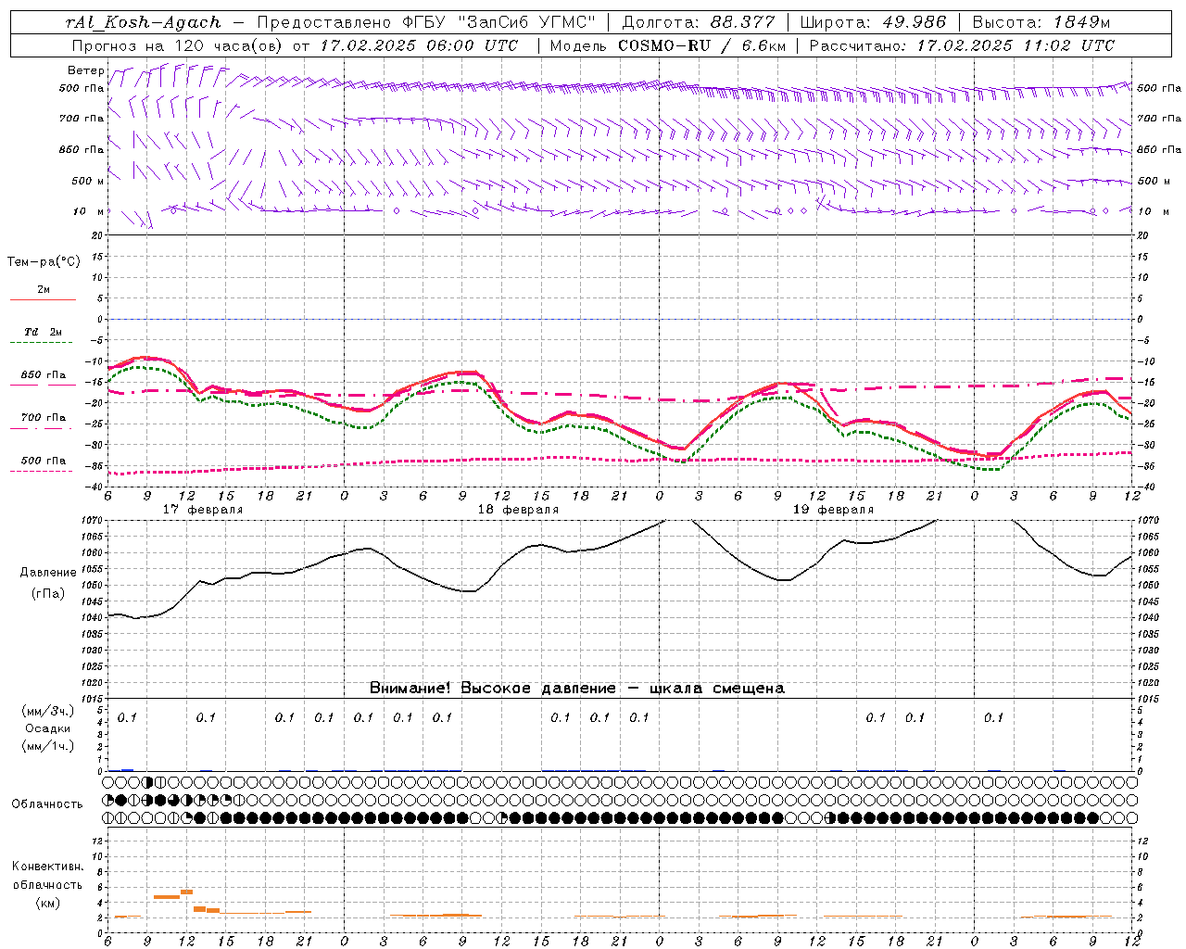Viewport: 1186px width, 949px height.
Task: Select the Прогноз на 120 часа(ов) text
Action: pyautogui.click(x=179, y=45)
